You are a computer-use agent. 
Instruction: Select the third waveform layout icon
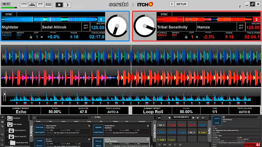[40, 5]
